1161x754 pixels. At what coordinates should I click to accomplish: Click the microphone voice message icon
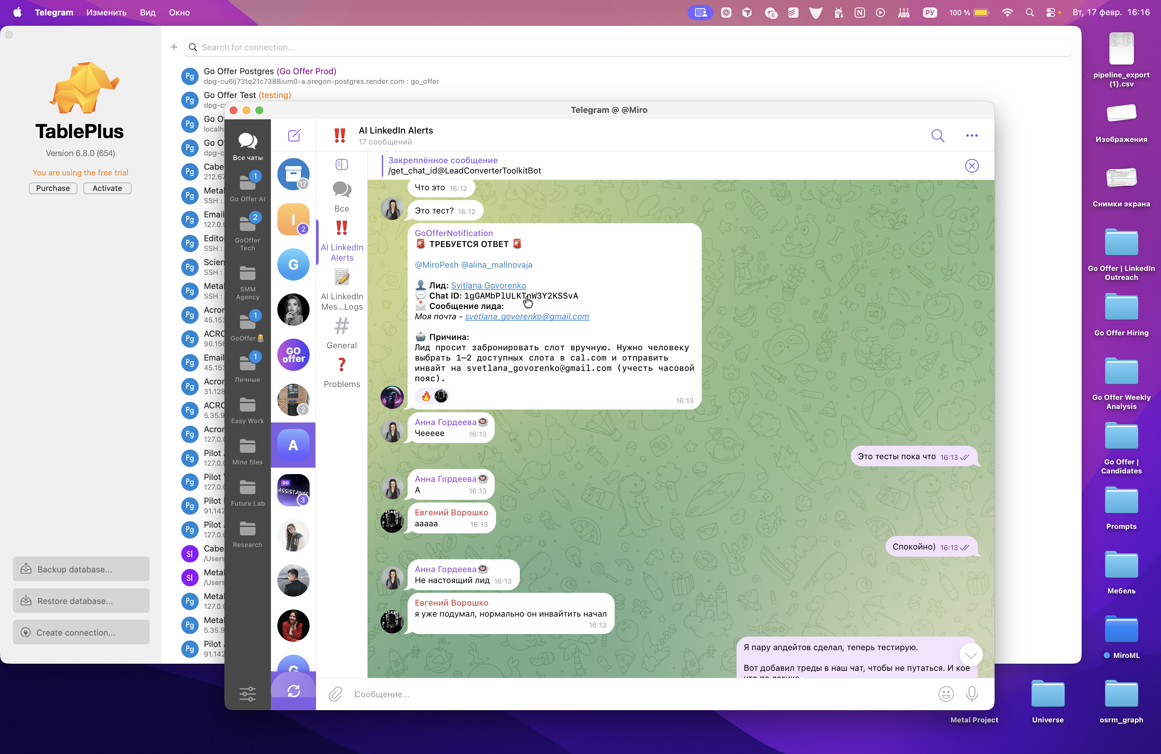971,693
